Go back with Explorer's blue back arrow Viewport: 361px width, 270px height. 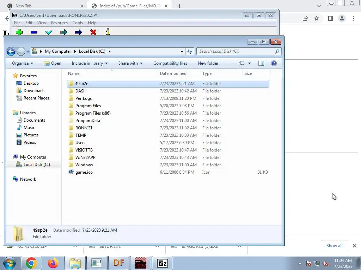tap(11, 51)
